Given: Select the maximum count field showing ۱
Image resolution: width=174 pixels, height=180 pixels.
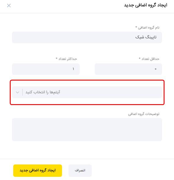Looking at the screenshot, I should coord(46,69).
